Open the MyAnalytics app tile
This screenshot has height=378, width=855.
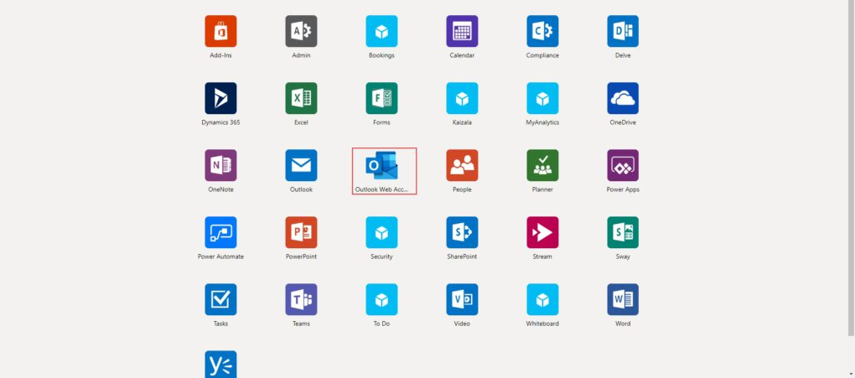point(542,98)
